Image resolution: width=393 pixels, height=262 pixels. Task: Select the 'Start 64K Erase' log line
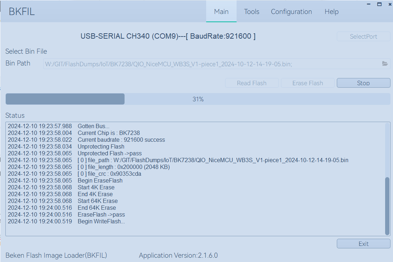[x=63, y=201]
